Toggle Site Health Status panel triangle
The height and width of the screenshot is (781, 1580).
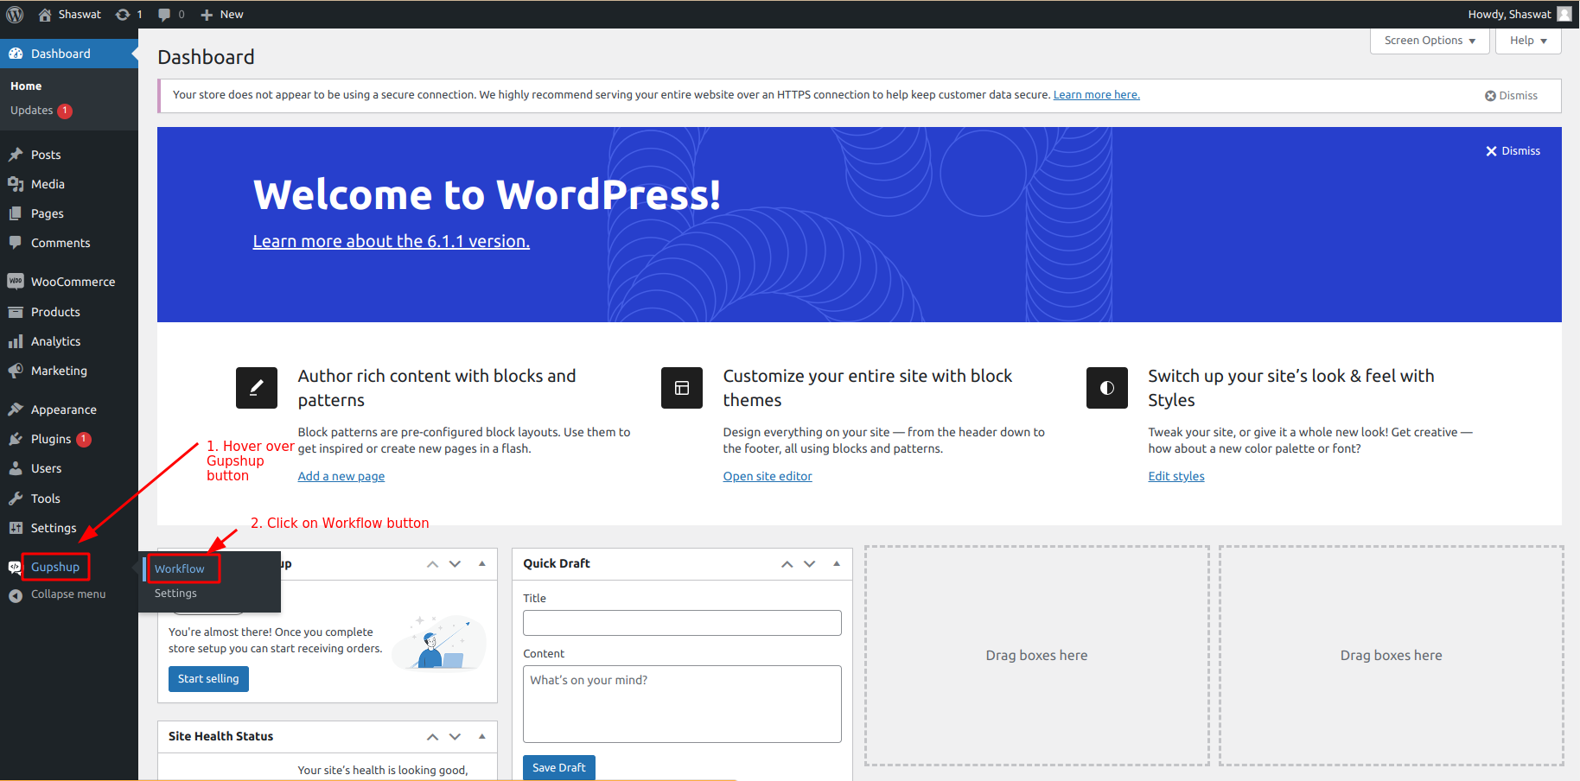482,737
